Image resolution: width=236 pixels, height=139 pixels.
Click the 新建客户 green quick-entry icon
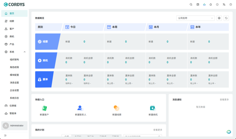click(44, 108)
